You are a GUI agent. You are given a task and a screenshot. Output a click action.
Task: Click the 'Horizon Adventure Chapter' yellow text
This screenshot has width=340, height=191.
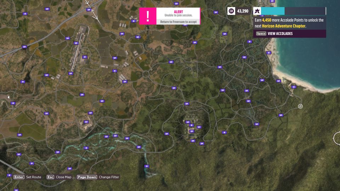point(284,26)
